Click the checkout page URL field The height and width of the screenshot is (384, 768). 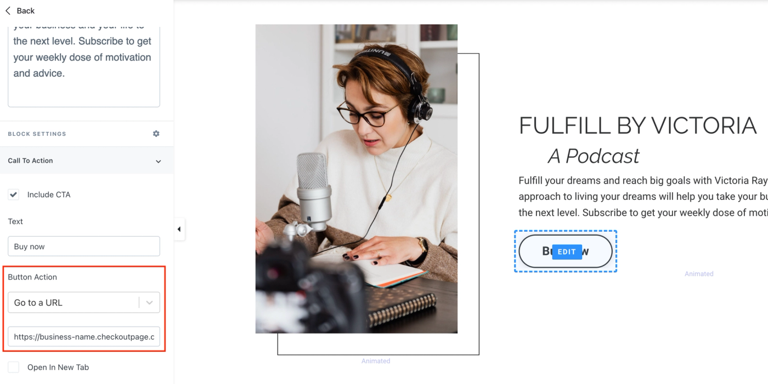pyautogui.click(x=84, y=336)
